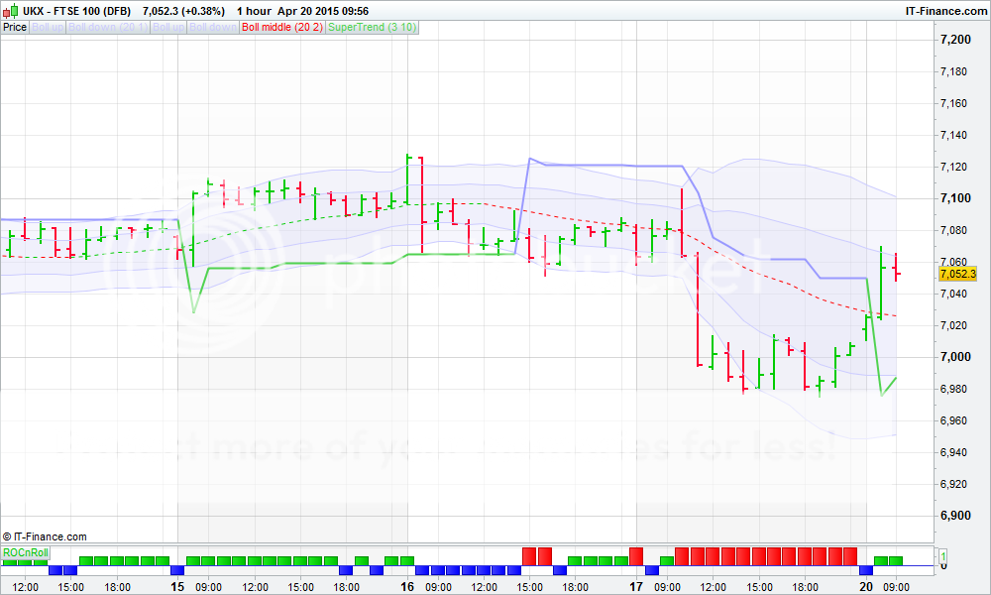Click the candlestick icon beside UKX title

point(9,11)
